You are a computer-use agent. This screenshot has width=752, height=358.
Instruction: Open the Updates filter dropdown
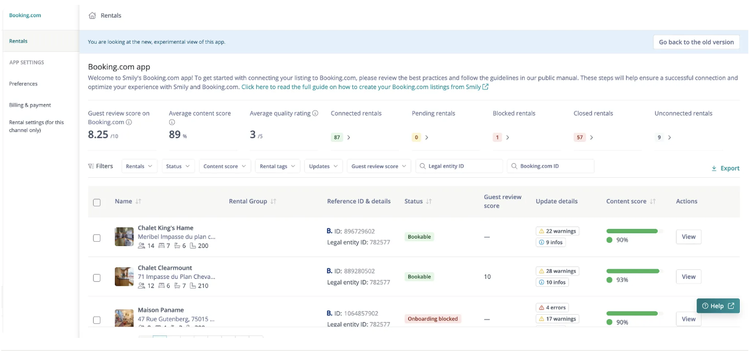(x=324, y=166)
